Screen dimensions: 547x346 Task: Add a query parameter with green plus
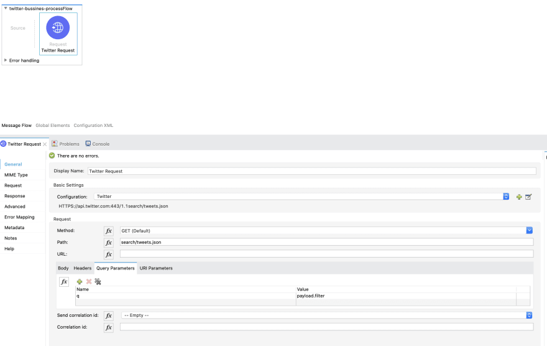(x=80, y=281)
